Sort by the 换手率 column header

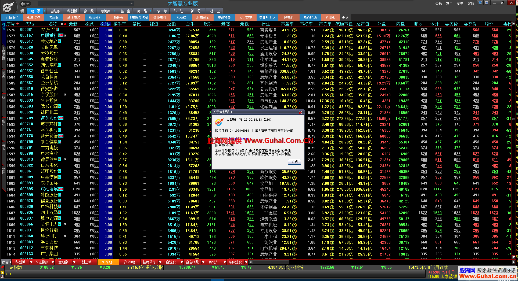(x=120, y=24)
